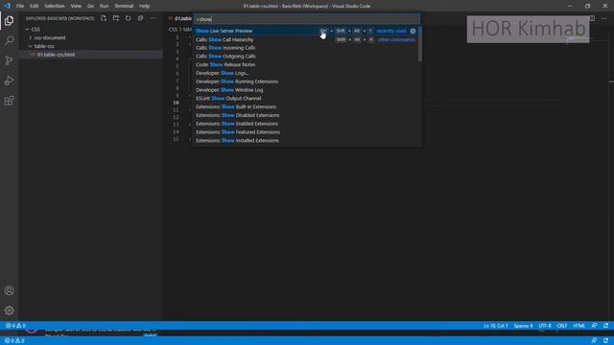Open the Help menu

[145, 6]
